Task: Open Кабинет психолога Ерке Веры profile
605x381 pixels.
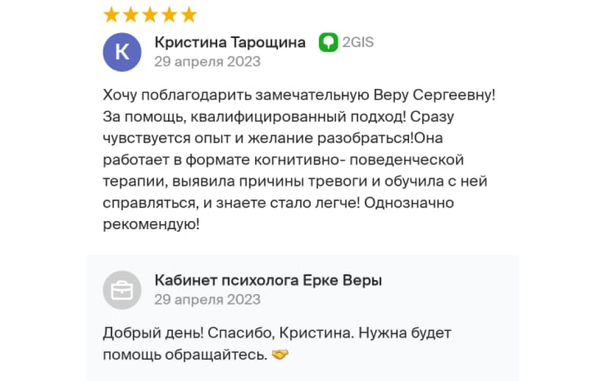Action: click(x=268, y=280)
